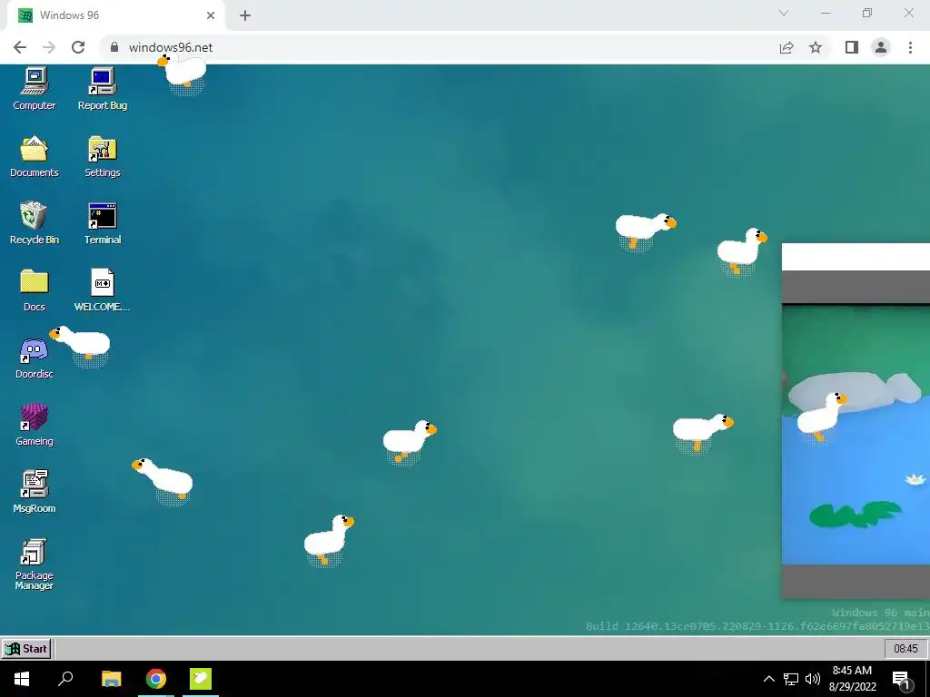930x697 pixels.
Task: Open the notification center icon
Action: [902, 680]
